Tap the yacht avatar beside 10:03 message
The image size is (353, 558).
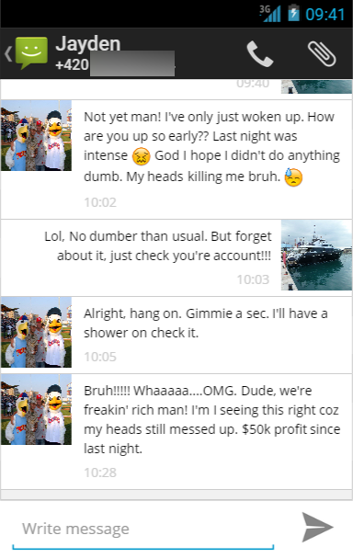[316, 256]
